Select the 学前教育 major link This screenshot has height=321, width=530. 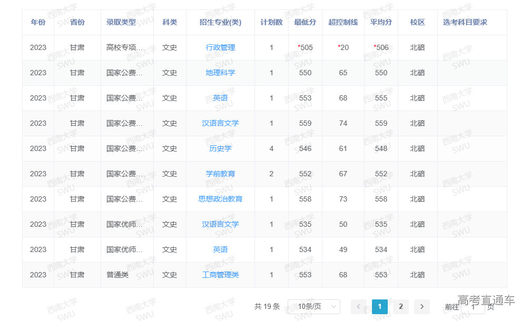220,174
